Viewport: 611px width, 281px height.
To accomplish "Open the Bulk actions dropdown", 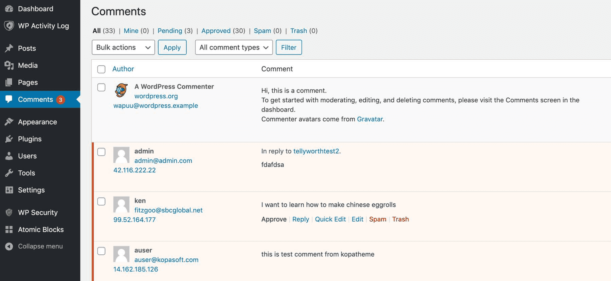I will tap(123, 47).
